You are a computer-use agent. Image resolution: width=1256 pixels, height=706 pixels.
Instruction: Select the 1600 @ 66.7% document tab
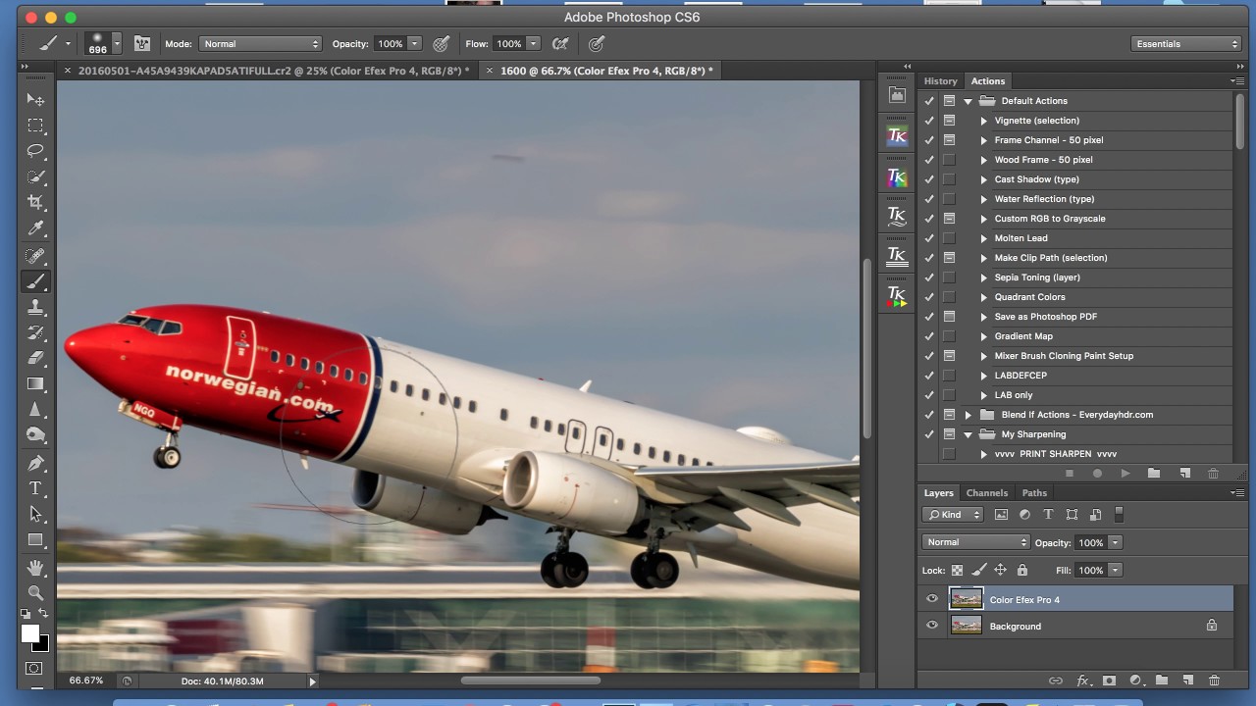click(x=606, y=71)
